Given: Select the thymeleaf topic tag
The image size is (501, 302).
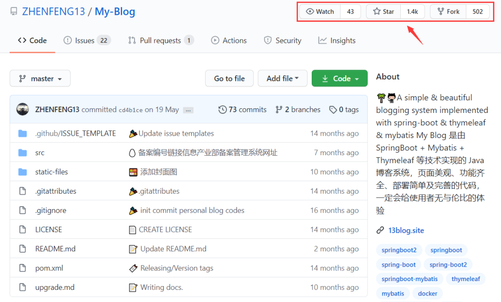Looking at the screenshot, I should 466,279.
